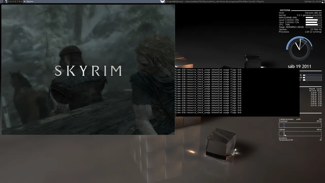The image size is (325, 183).
Task: Click the Temperatura HD reading
Action: [x=300, y=140]
